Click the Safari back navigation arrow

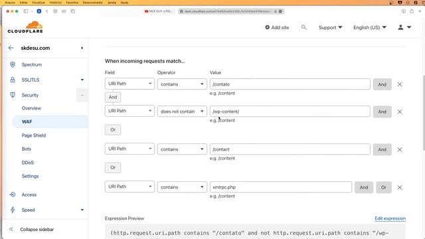pos(47,11)
